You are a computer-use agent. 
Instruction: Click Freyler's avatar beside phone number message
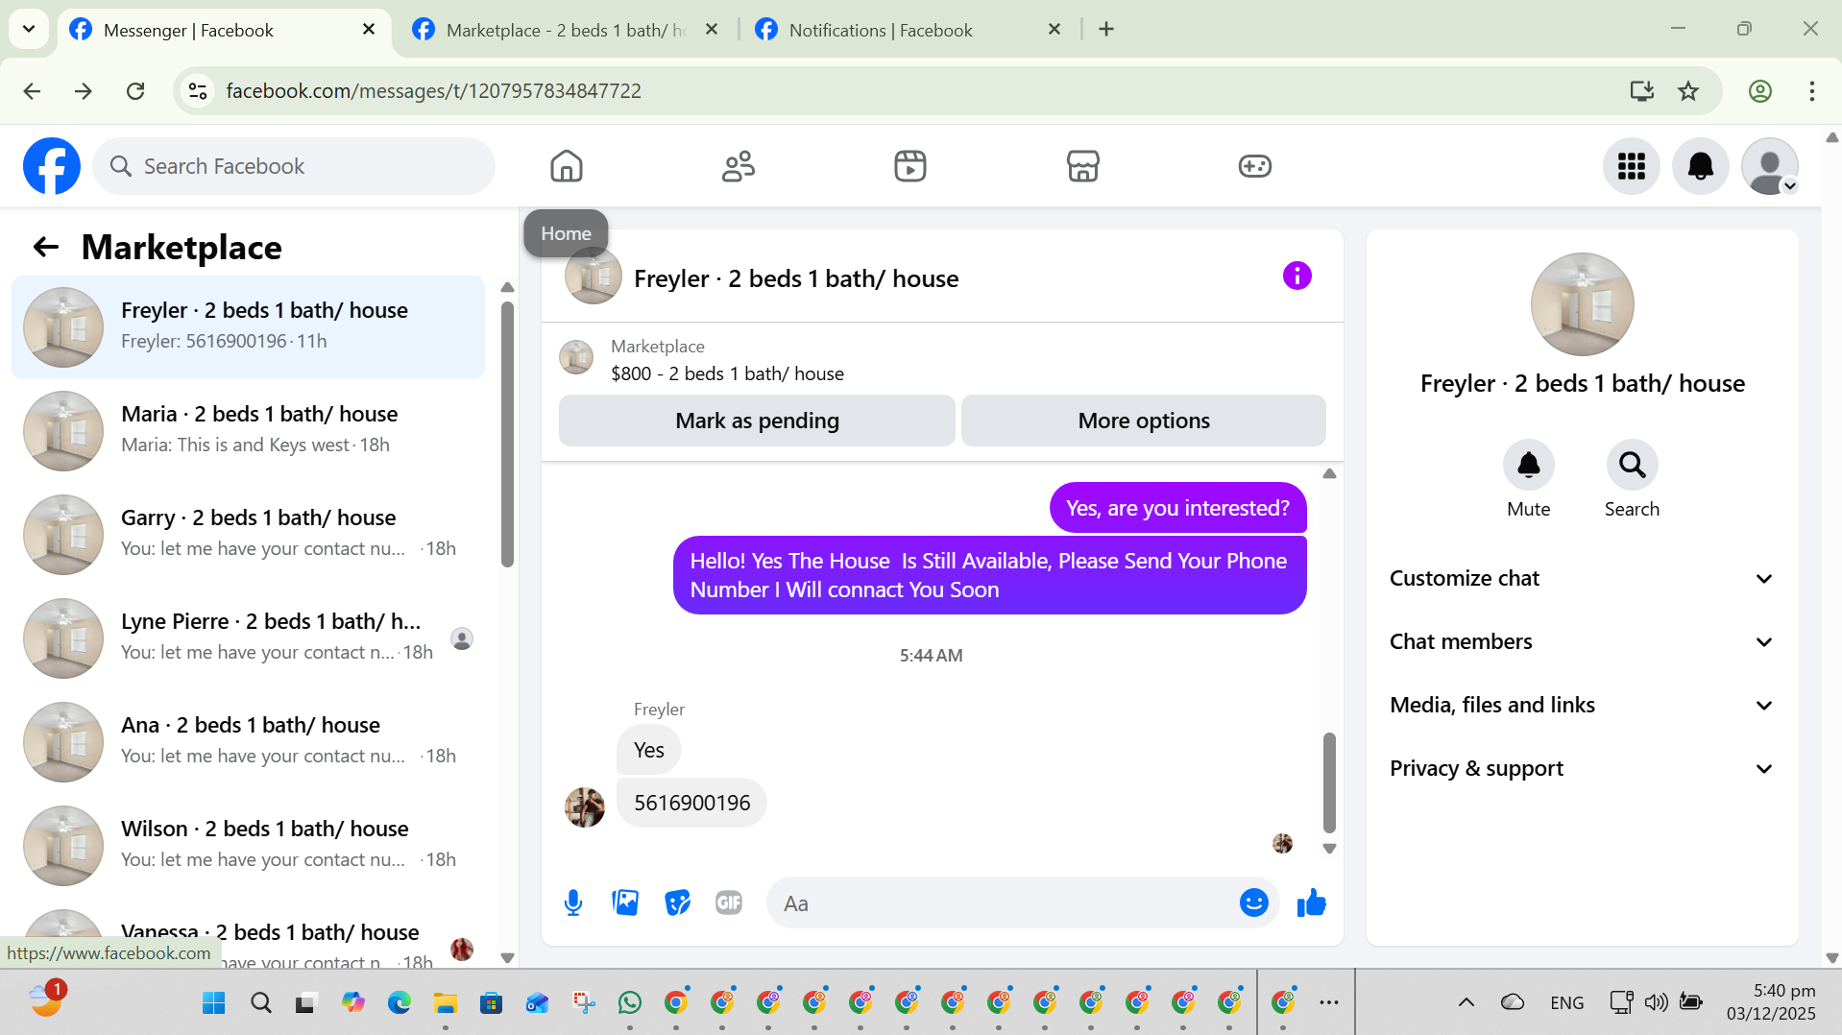click(585, 806)
